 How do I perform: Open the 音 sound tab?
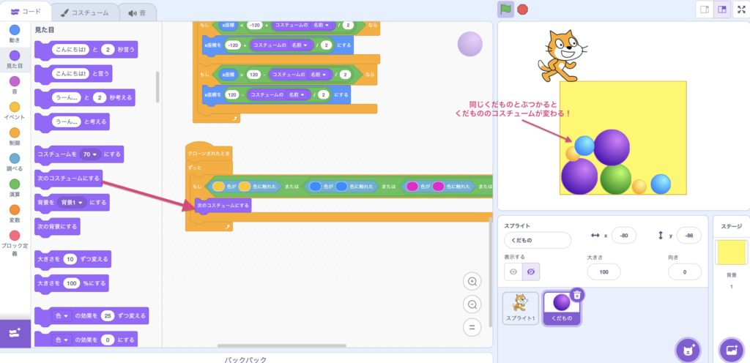click(137, 13)
